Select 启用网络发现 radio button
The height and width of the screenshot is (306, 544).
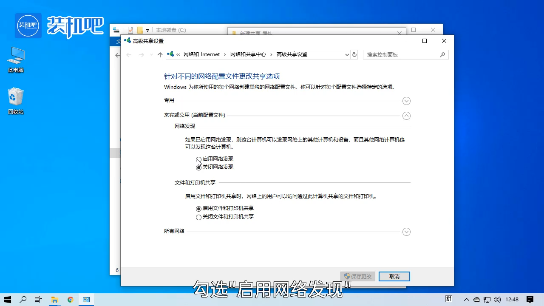click(198, 159)
